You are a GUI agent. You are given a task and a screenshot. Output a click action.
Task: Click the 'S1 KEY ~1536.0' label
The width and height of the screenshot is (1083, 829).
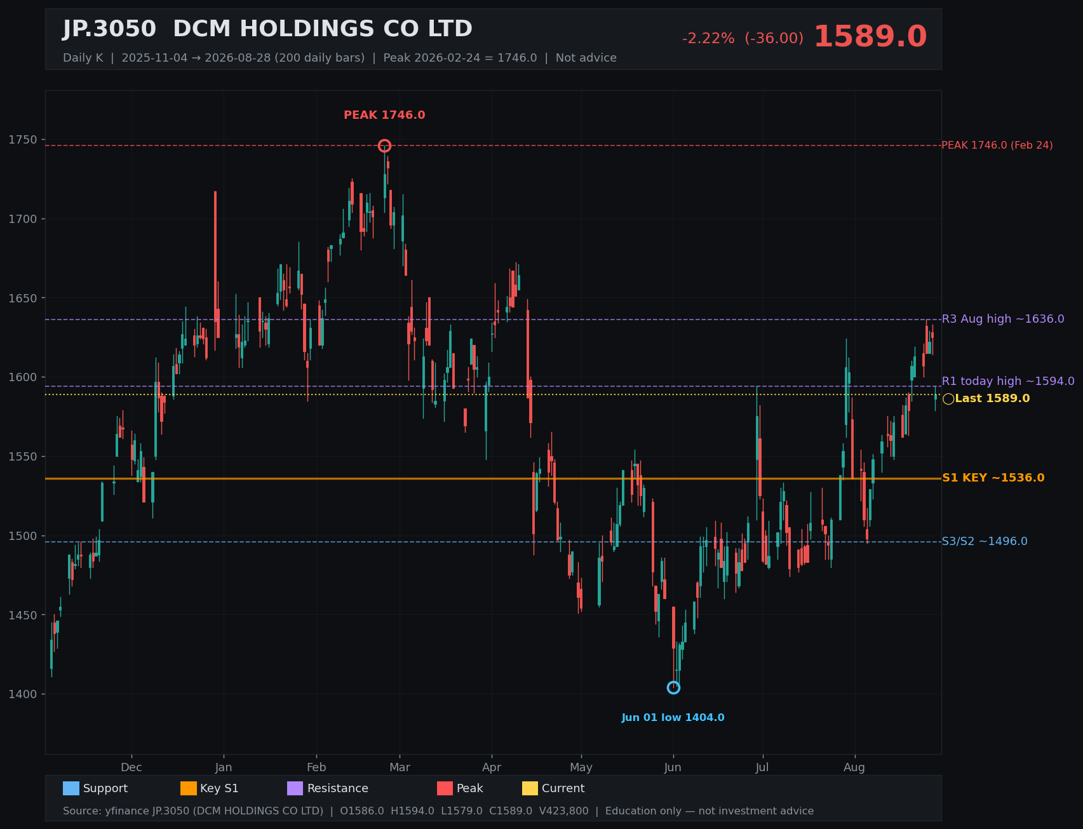(993, 478)
